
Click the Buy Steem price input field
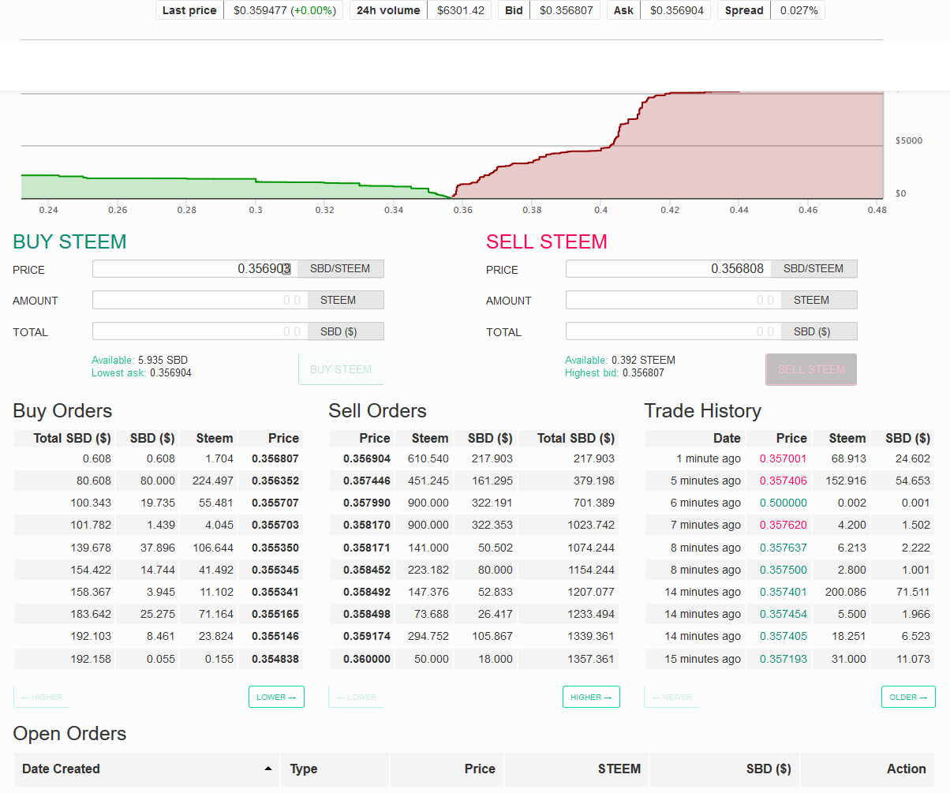[196, 268]
